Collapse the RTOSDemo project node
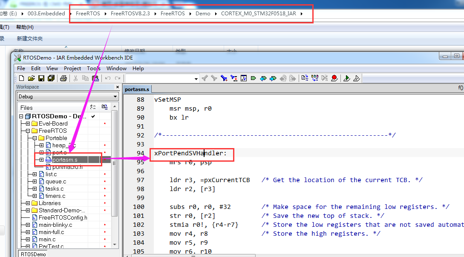464x257 pixels. [x=21, y=117]
